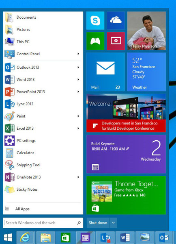Image resolution: width=176 pixels, height=244 pixels.
Task: Open the OneDrive cloud tile
Action: (116, 21)
